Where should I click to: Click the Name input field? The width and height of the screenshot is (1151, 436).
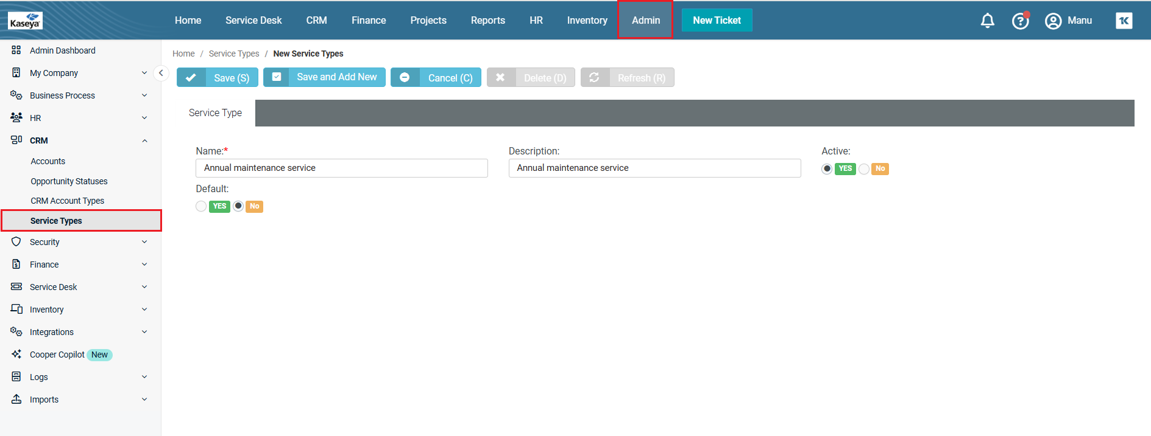(341, 168)
